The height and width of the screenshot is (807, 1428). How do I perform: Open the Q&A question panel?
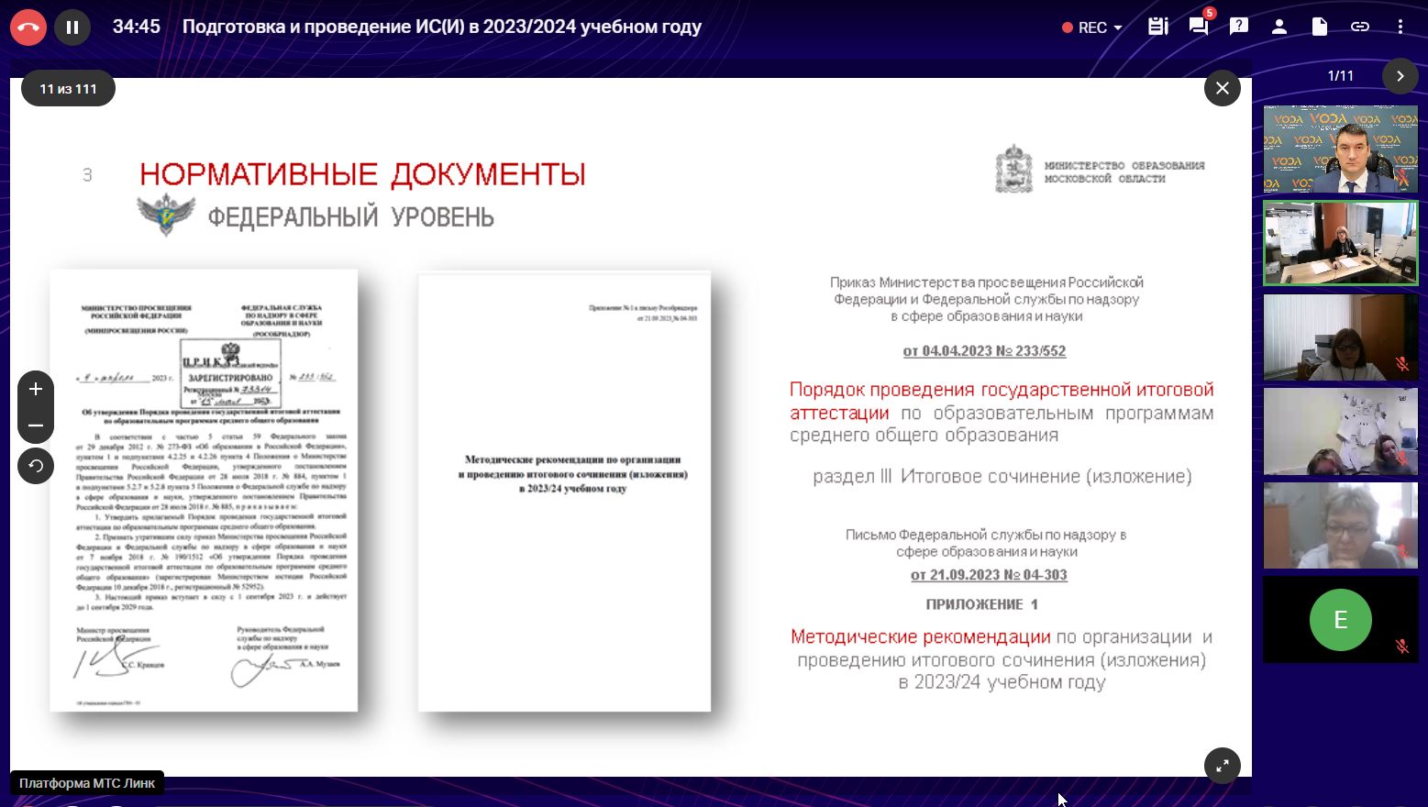point(1238,27)
